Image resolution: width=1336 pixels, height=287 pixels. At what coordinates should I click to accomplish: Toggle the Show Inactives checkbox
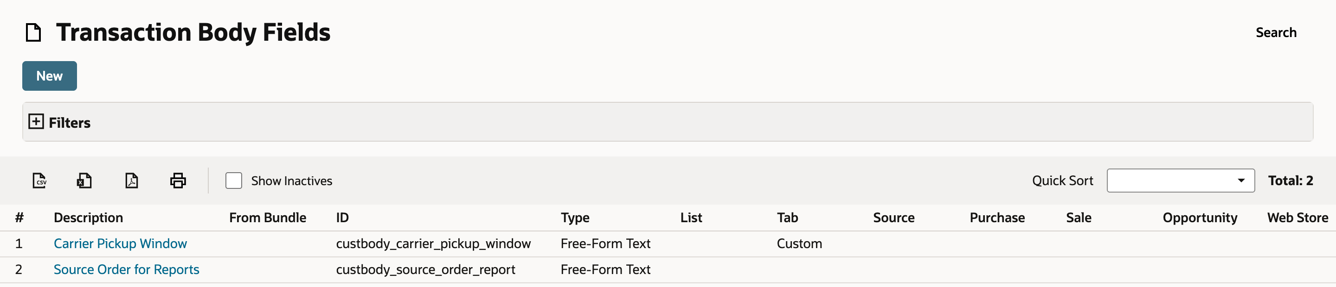pos(233,181)
